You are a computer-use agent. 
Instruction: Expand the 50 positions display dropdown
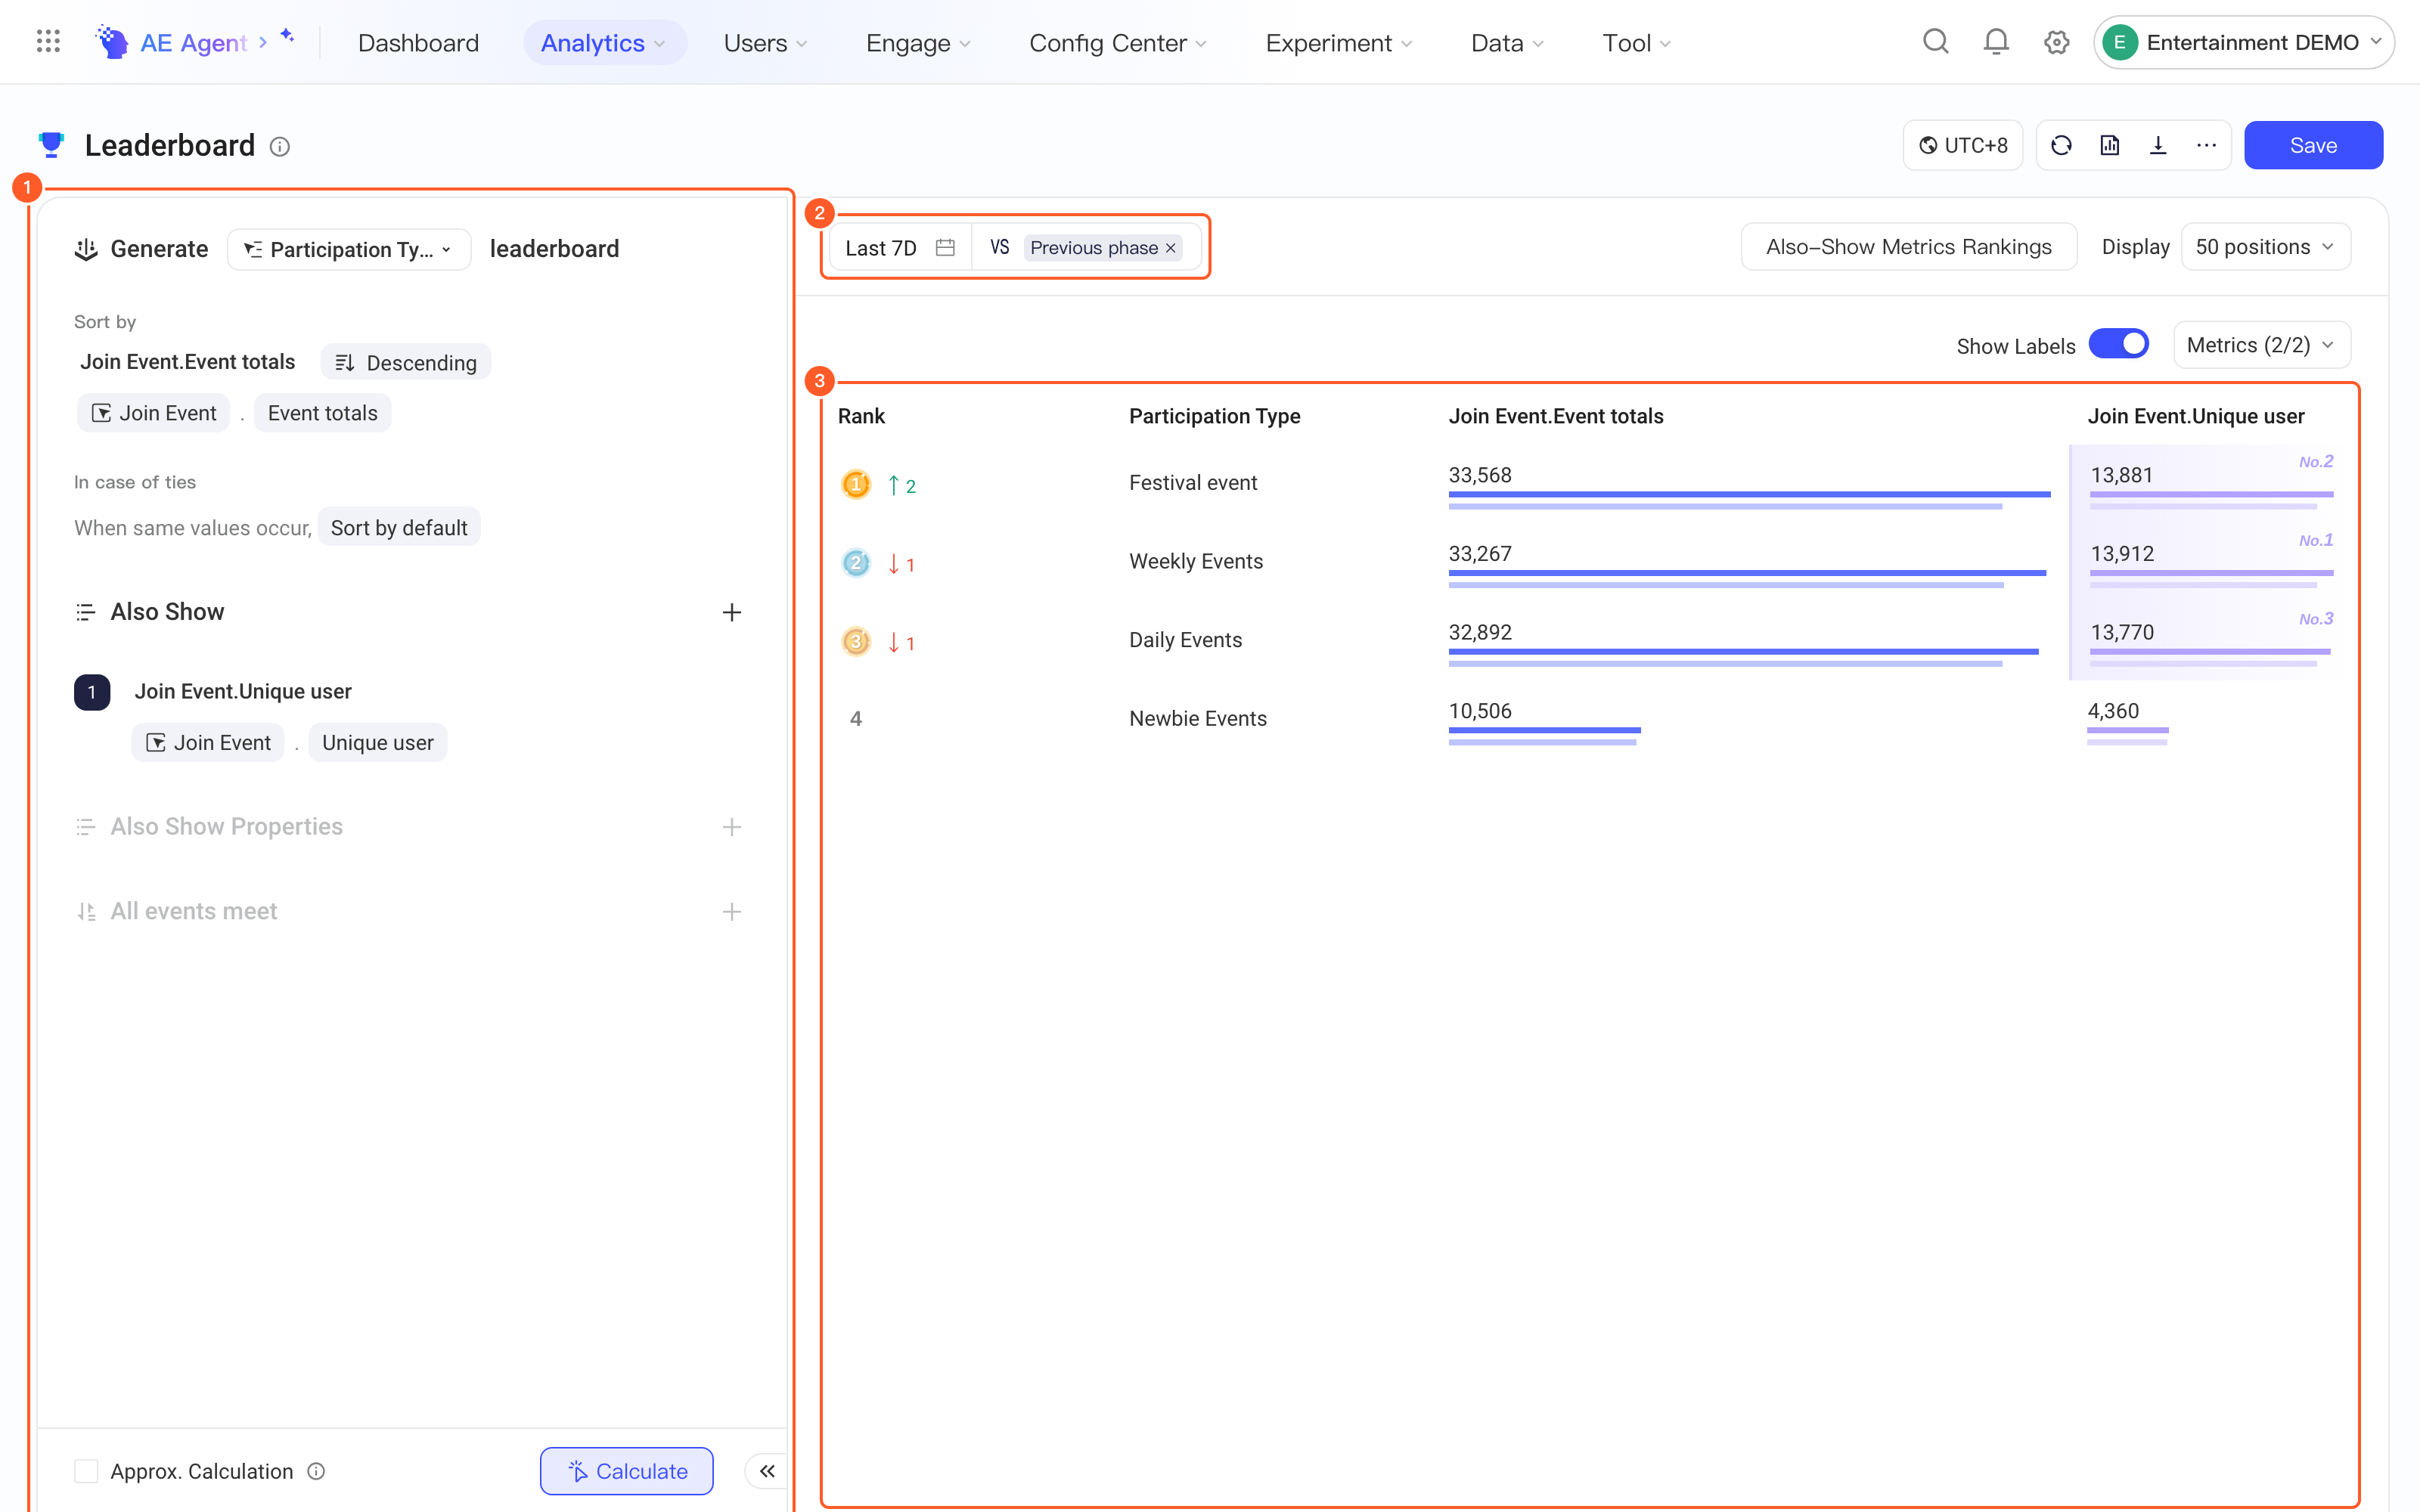coord(2265,247)
